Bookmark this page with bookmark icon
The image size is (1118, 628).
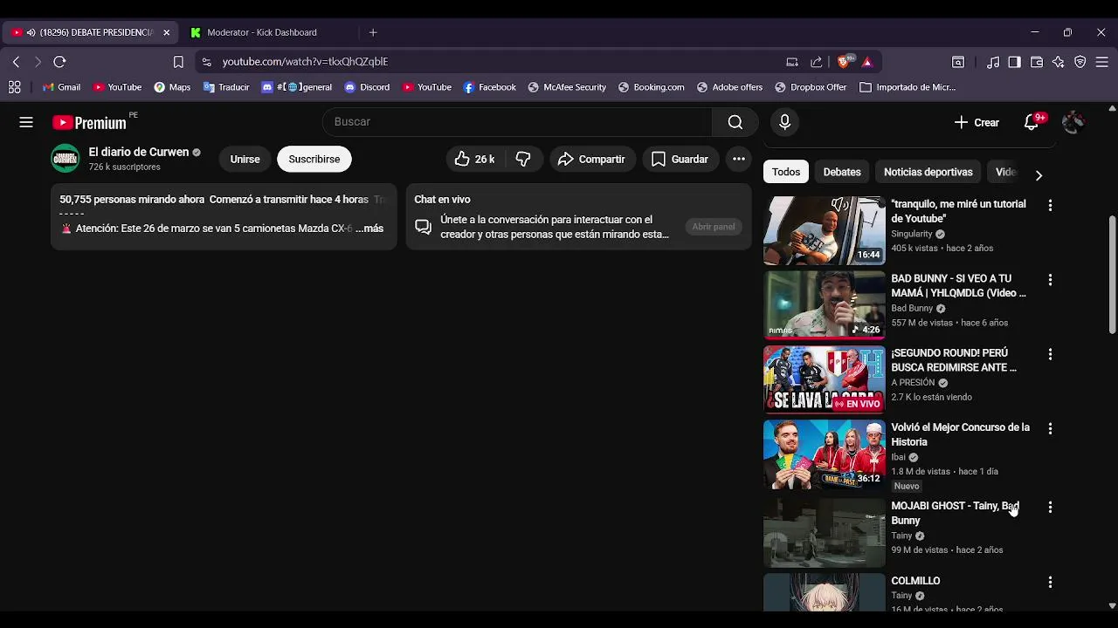point(178,62)
